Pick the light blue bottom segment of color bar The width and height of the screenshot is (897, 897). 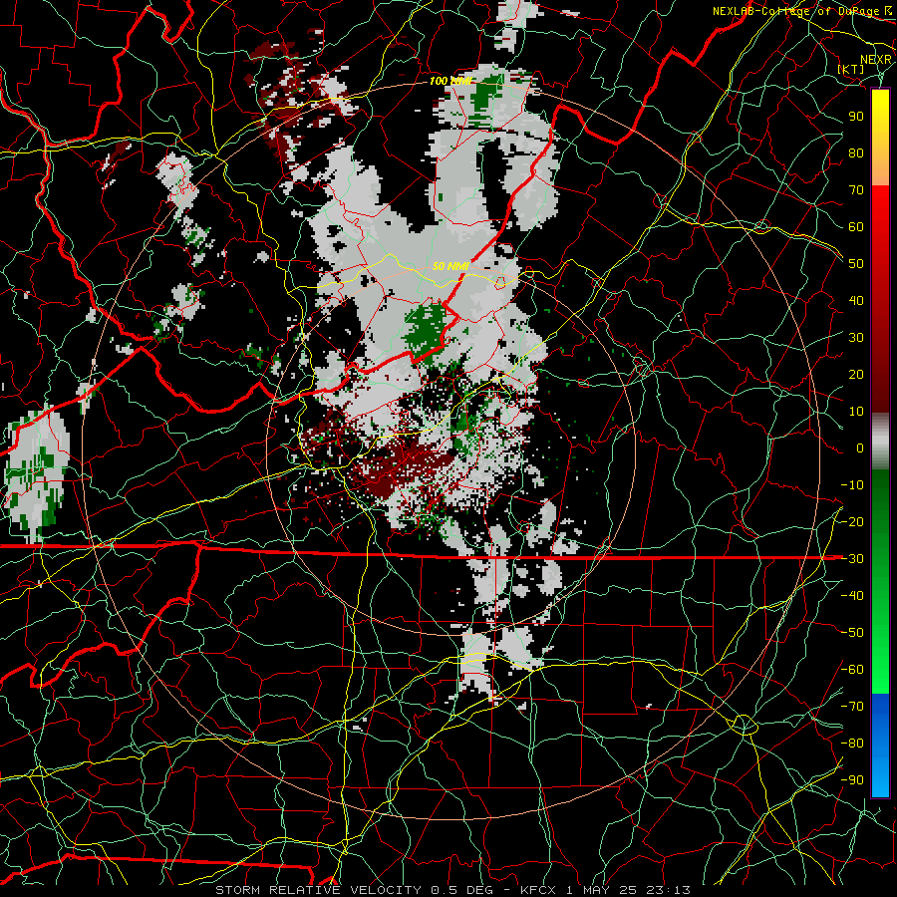[x=880, y=772]
